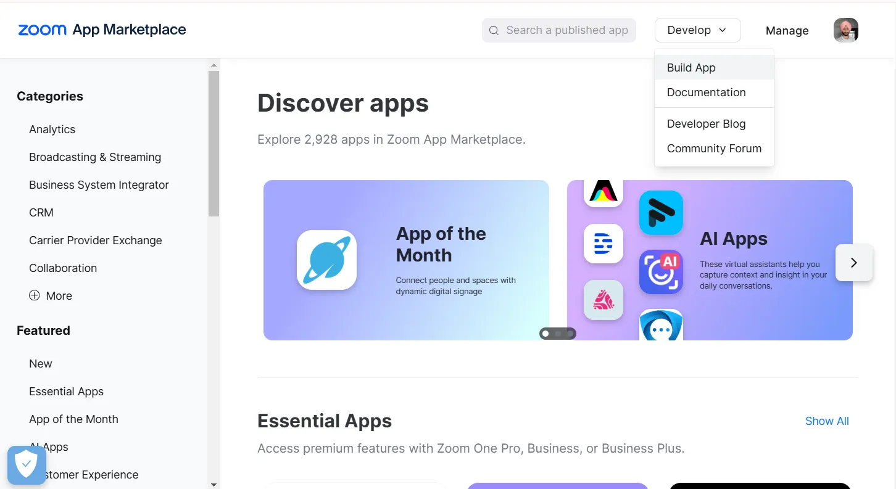Viewport: 896px width, 489px height.
Task: Select the Analytics category
Action: click(x=52, y=129)
